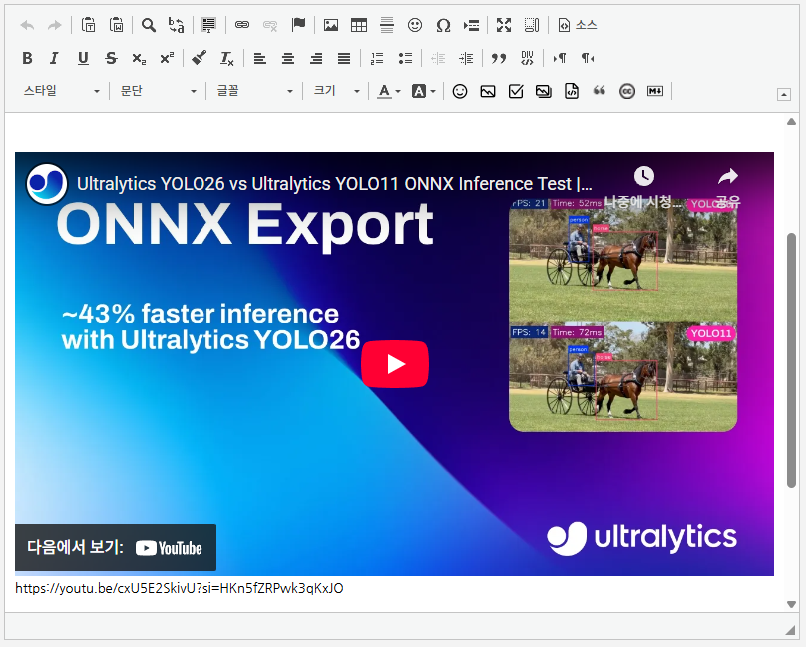Click the paint-brush copy formatting icon
Image resolution: width=806 pixels, height=647 pixels.
(x=199, y=58)
